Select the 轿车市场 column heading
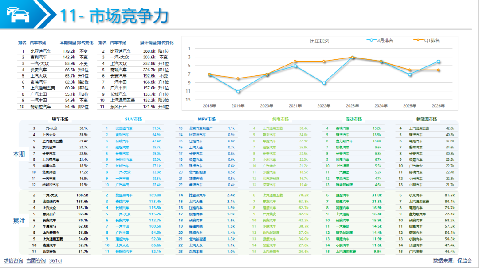Viewport: 479px width, 268px height. pyautogui.click(x=60, y=119)
